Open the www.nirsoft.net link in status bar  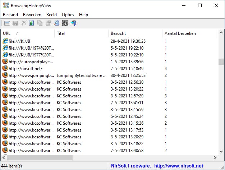179,166
